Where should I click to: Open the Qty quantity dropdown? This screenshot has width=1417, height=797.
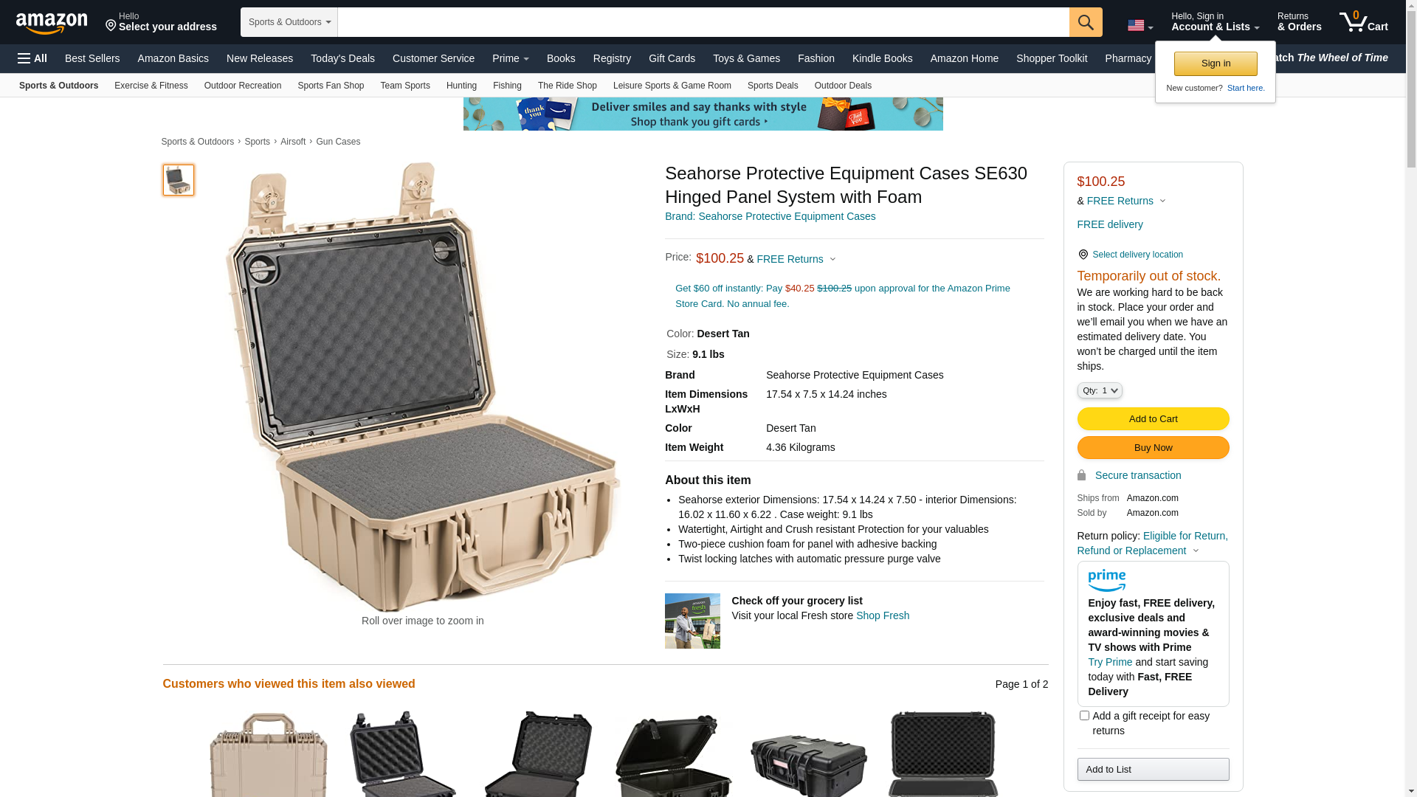pyautogui.click(x=1100, y=390)
